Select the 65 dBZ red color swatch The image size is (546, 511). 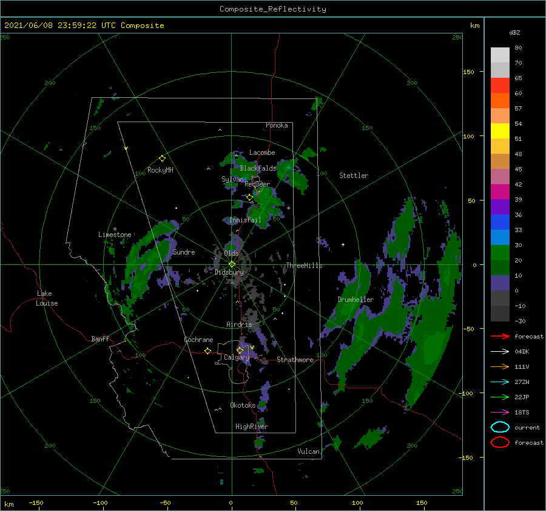[x=500, y=86]
